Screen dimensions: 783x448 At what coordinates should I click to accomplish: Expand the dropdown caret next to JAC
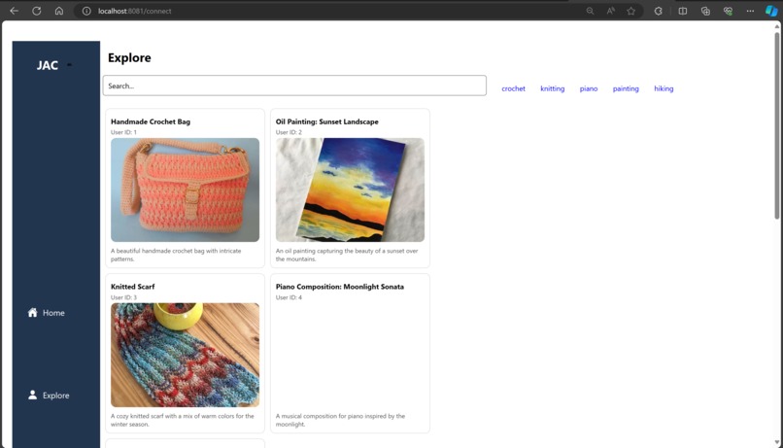(69, 65)
